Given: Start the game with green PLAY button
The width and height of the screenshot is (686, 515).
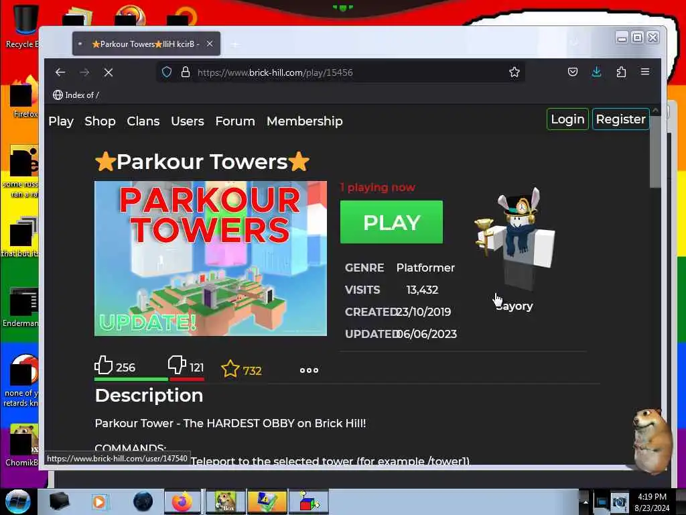Looking at the screenshot, I should tap(391, 222).
